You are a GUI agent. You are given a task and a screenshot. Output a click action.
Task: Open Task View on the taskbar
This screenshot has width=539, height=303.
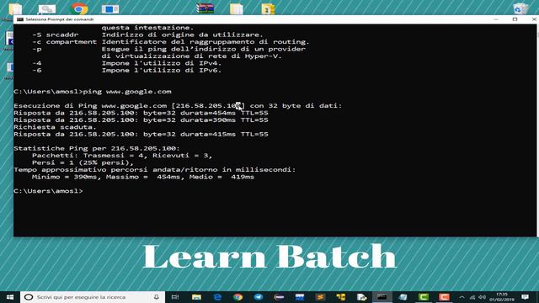pyautogui.click(x=175, y=297)
